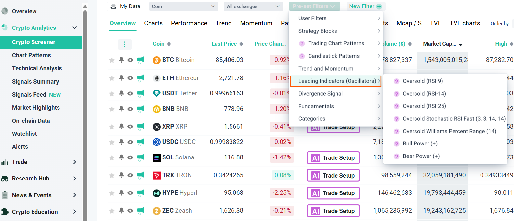Open Signals Summary in sidebar
Screen dimensions: 514x221
click(x=35, y=82)
